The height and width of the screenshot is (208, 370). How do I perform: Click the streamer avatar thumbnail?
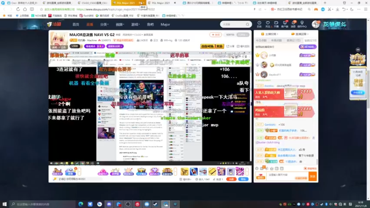(59, 40)
